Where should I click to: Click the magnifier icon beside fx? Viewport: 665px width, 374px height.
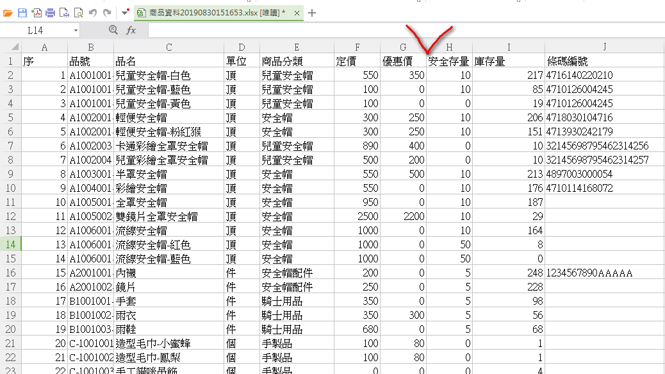click(x=113, y=30)
